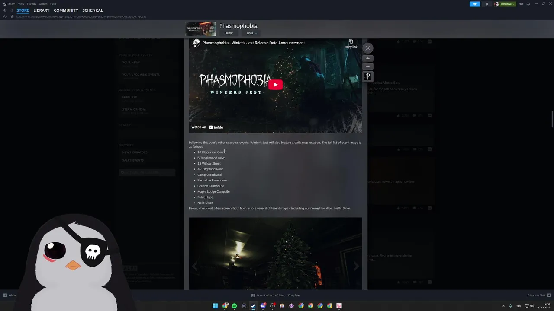Close the news overlay with X button
The height and width of the screenshot is (311, 554).
(x=367, y=48)
